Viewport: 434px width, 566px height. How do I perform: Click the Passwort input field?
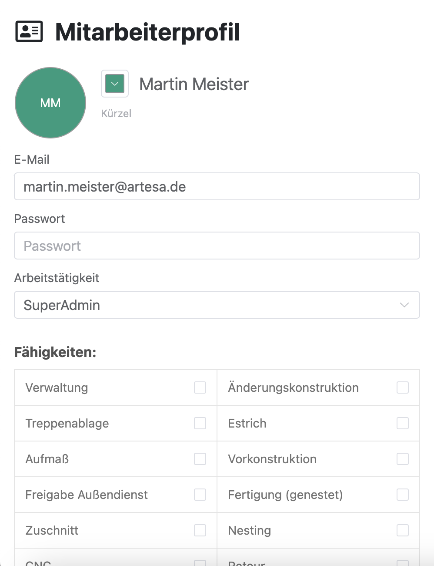point(217,246)
